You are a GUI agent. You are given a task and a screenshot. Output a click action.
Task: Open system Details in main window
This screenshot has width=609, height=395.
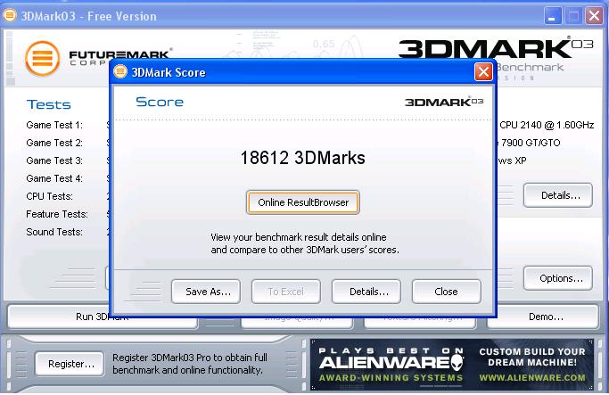tap(558, 195)
